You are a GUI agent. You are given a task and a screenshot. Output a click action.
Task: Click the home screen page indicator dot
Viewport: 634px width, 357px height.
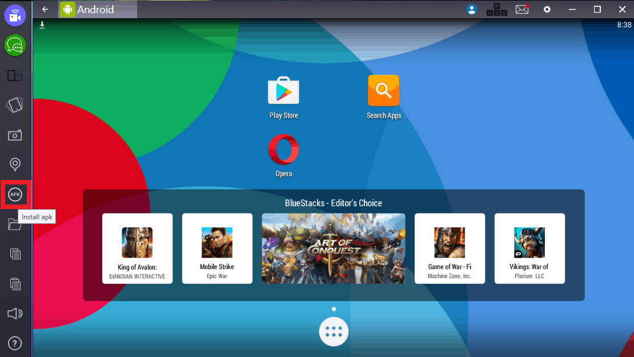334,309
